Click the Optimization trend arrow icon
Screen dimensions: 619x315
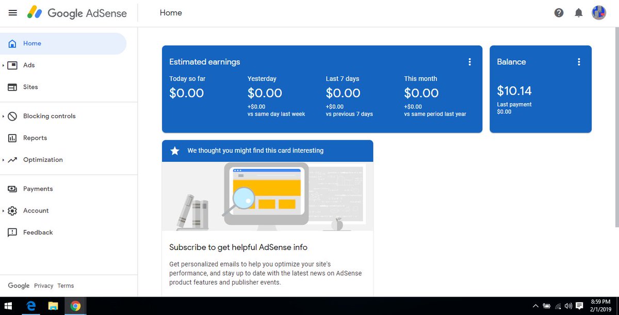pyautogui.click(x=12, y=160)
